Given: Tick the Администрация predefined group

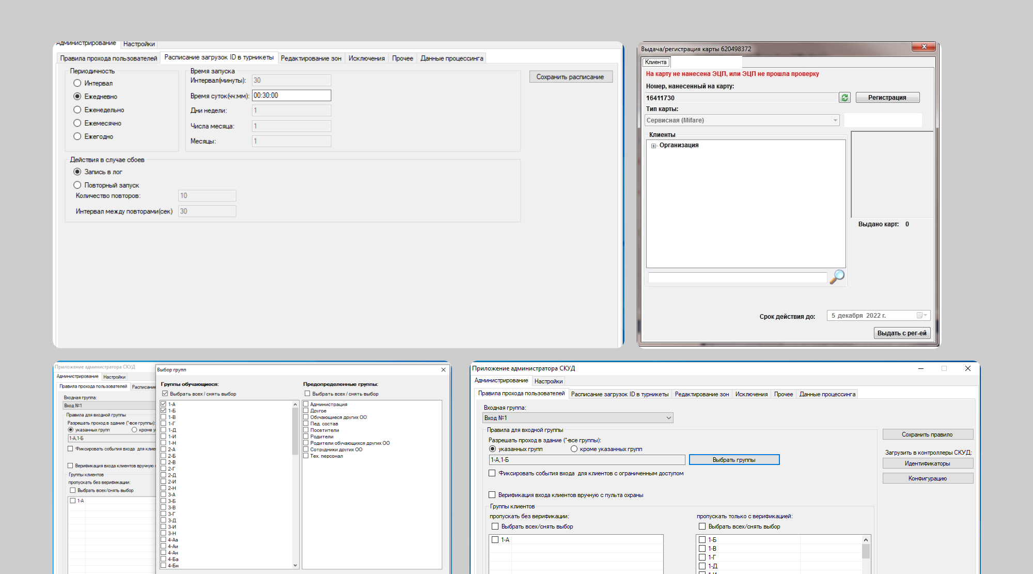Looking at the screenshot, I should pyautogui.click(x=306, y=405).
